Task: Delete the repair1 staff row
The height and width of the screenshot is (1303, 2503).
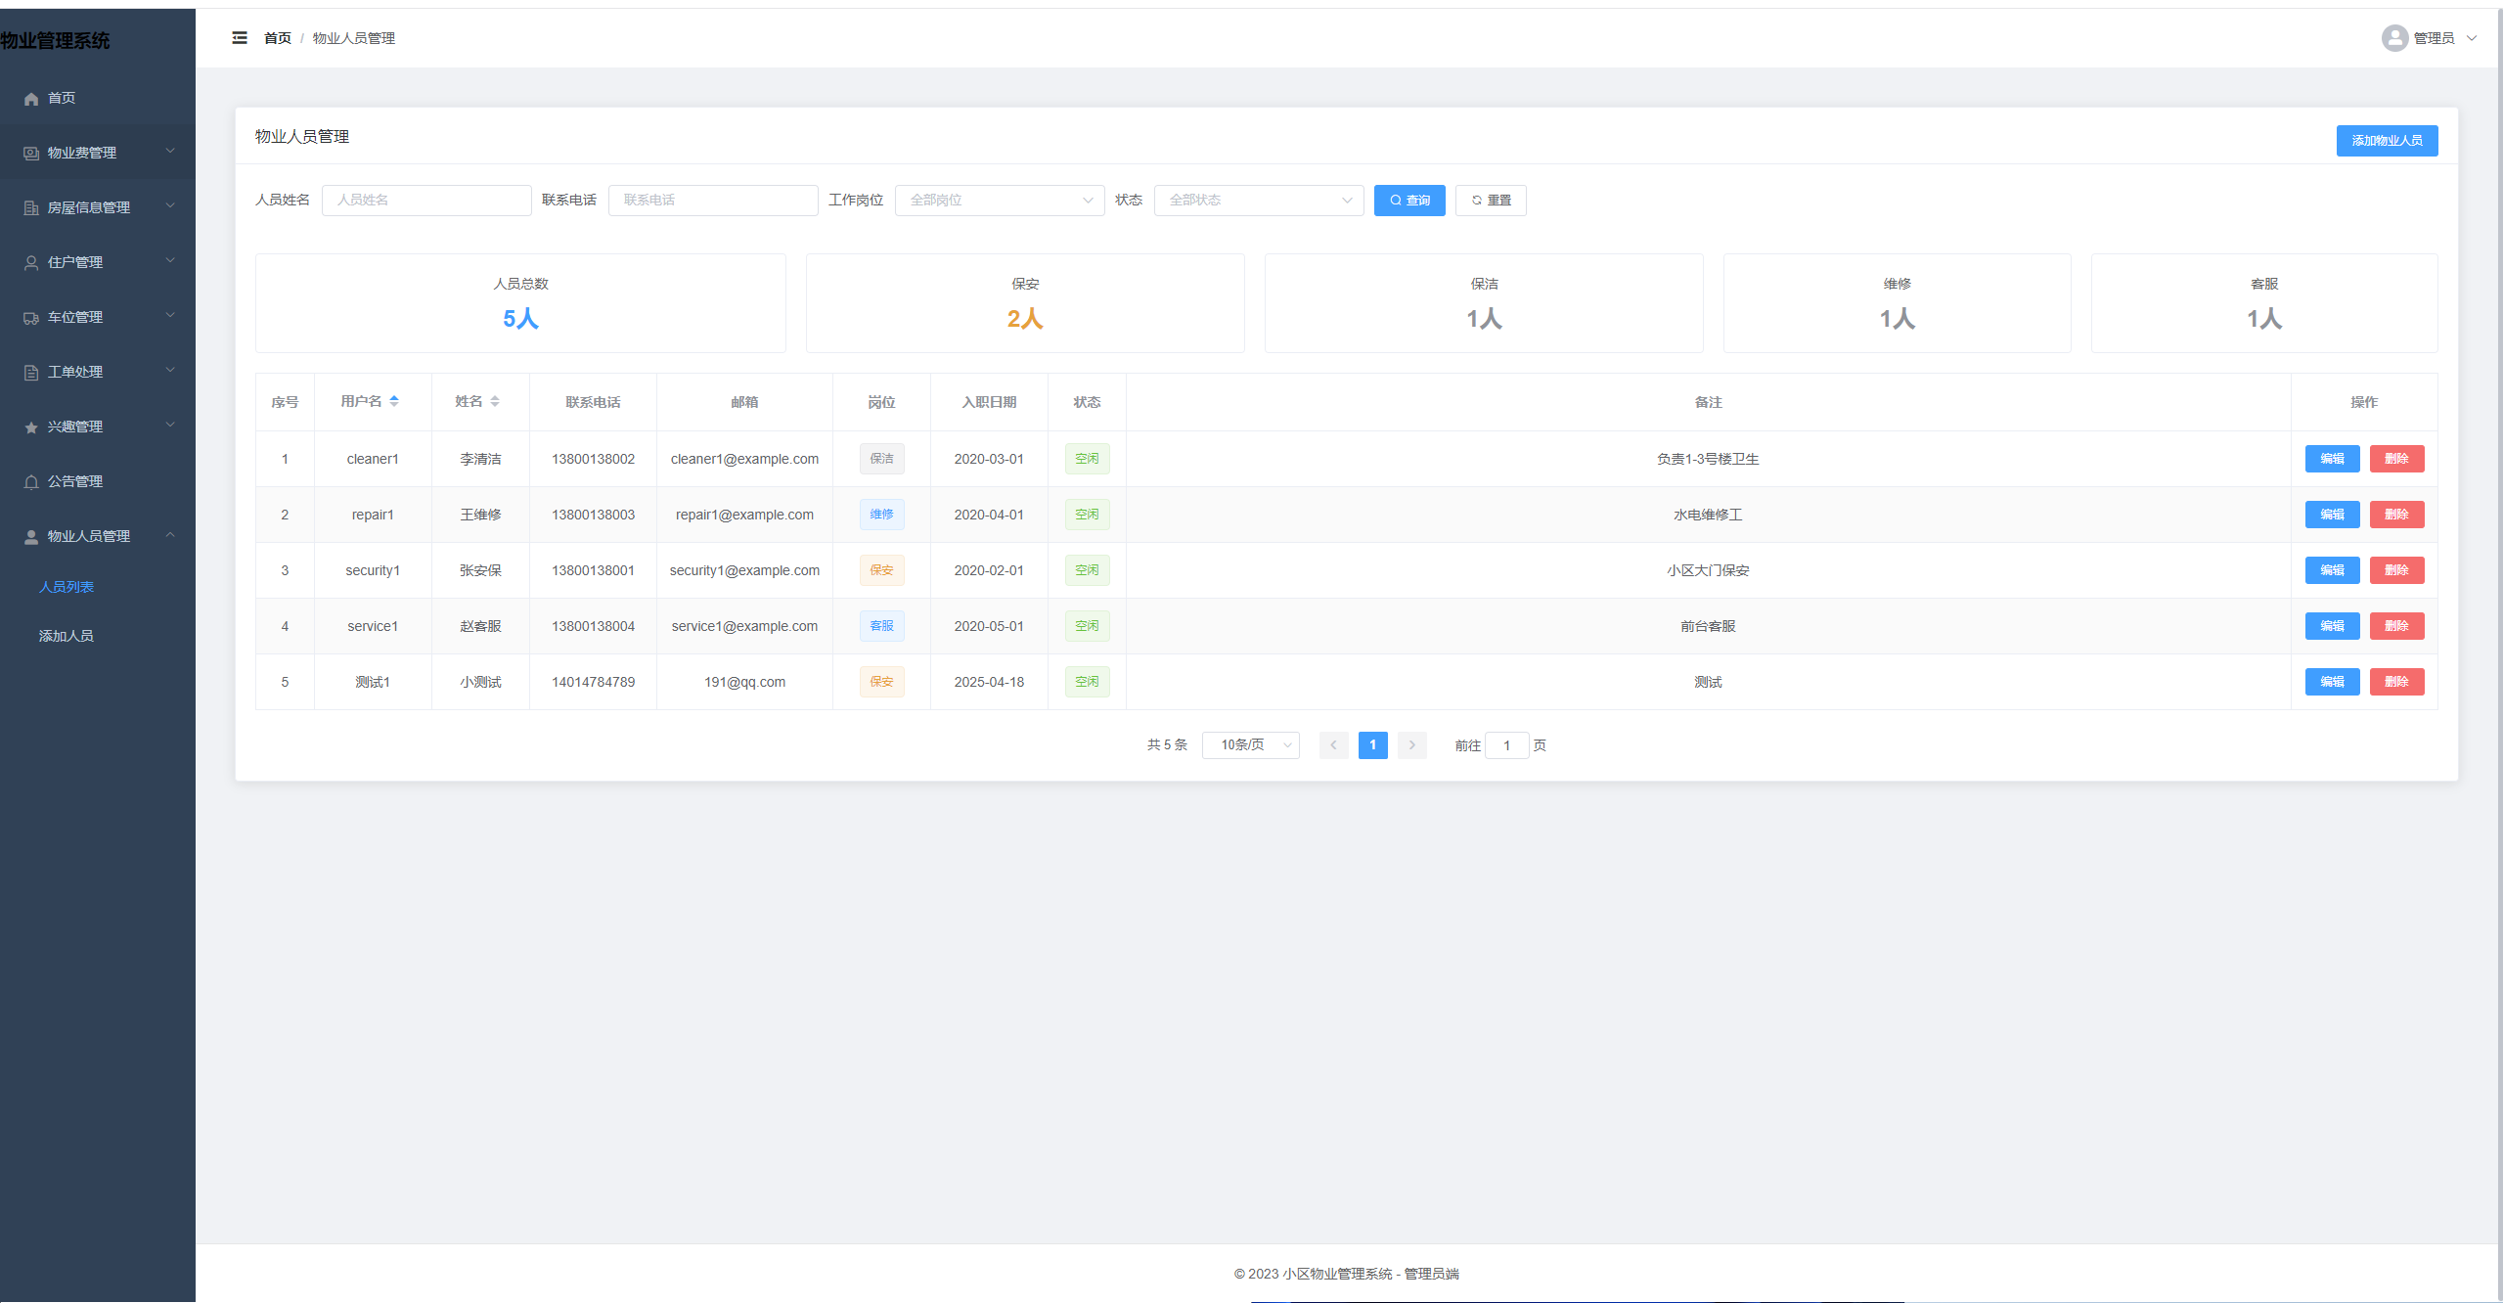Action: 2395,515
